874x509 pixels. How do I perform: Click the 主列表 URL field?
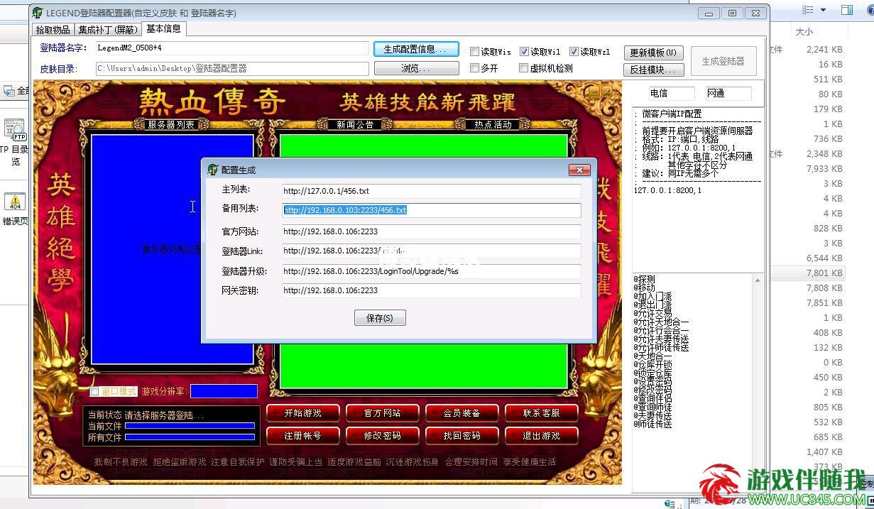point(431,191)
